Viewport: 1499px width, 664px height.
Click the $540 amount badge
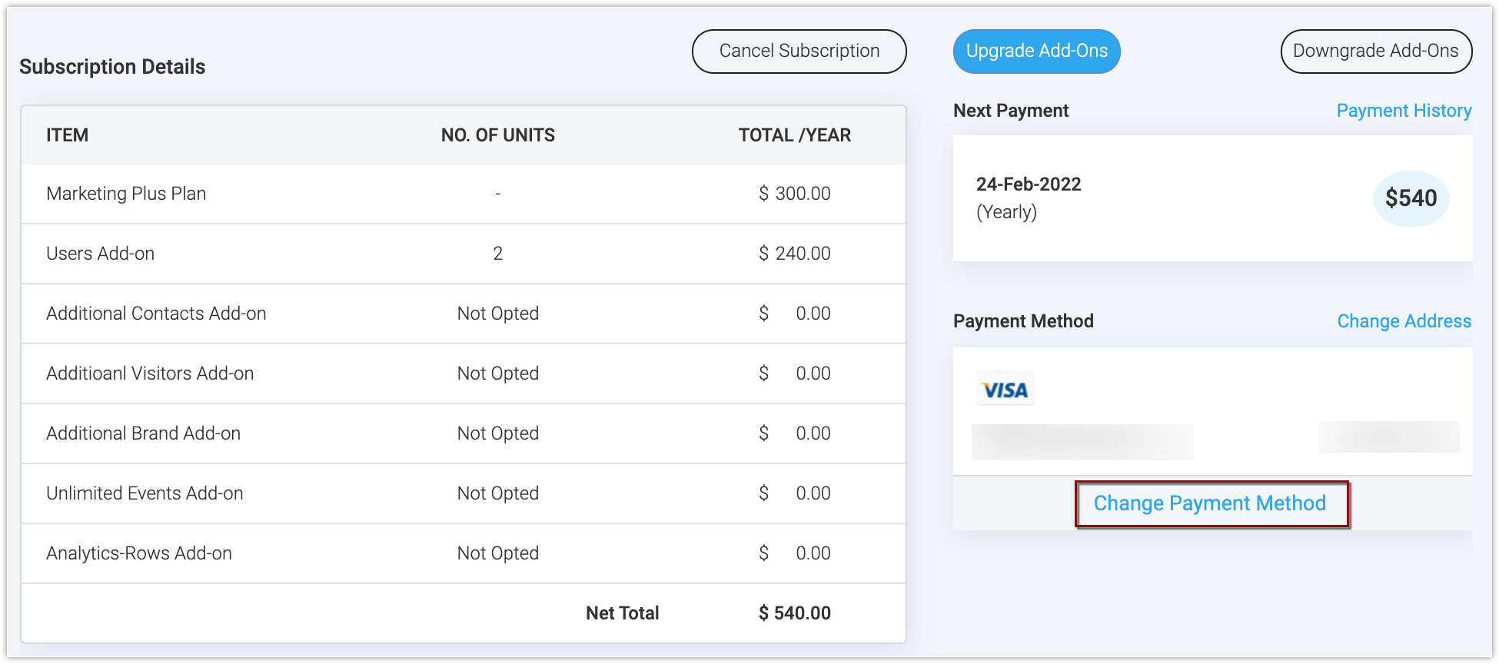click(x=1411, y=198)
